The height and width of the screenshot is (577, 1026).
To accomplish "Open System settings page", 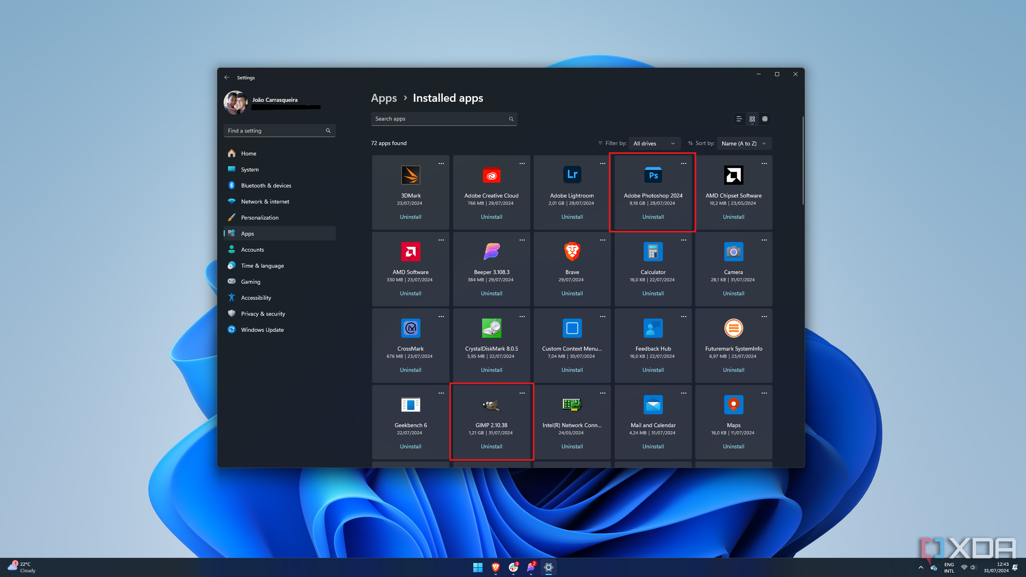I will click(x=279, y=169).
